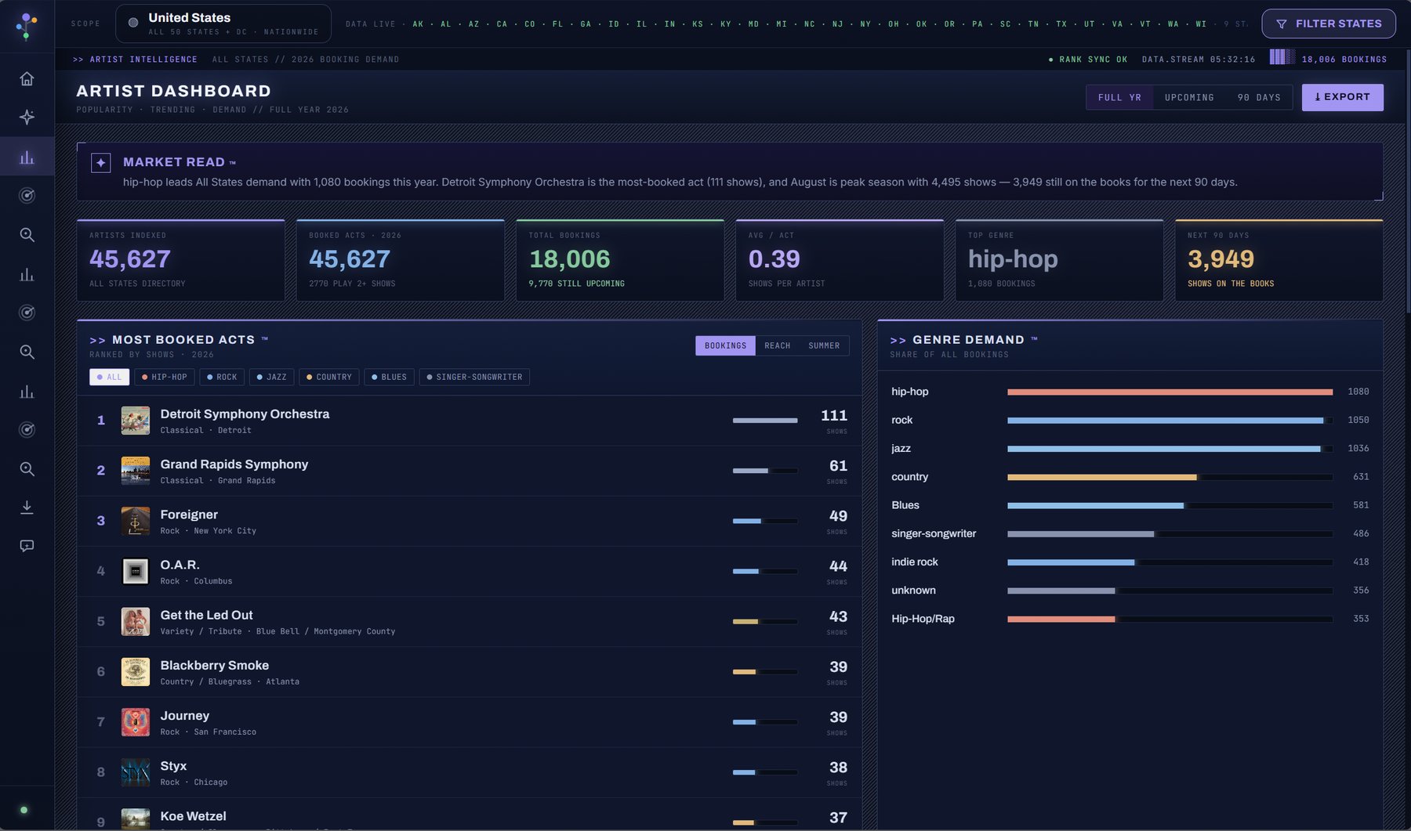1411x831 pixels.
Task: Toggle the BLUES genre filter chip
Action: point(390,378)
